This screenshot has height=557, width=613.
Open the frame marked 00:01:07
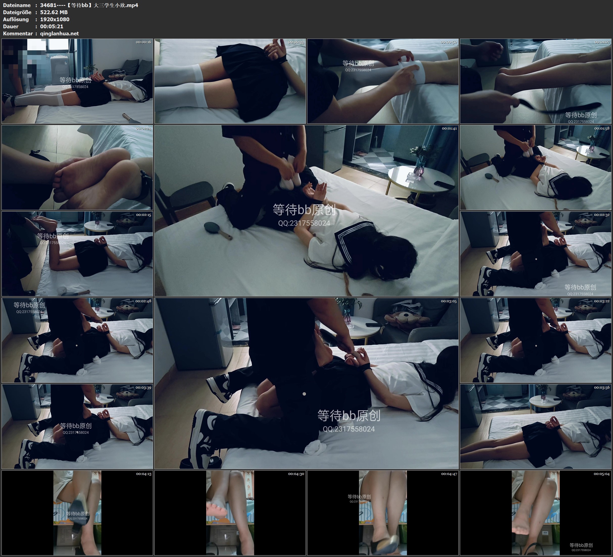pyautogui.click(x=535, y=81)
